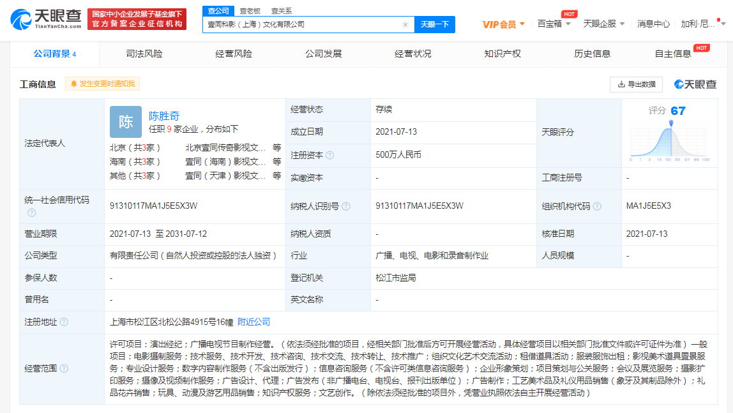This screenshot has height=413, width=733.
Task: Click the 天眼一下 search button
Action: coord(435,24)
